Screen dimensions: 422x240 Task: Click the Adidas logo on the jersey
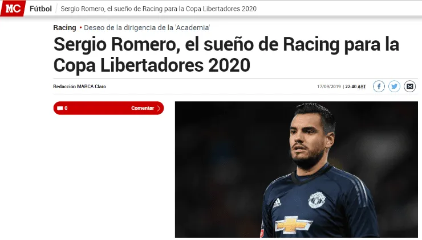[x=277, y=203]
